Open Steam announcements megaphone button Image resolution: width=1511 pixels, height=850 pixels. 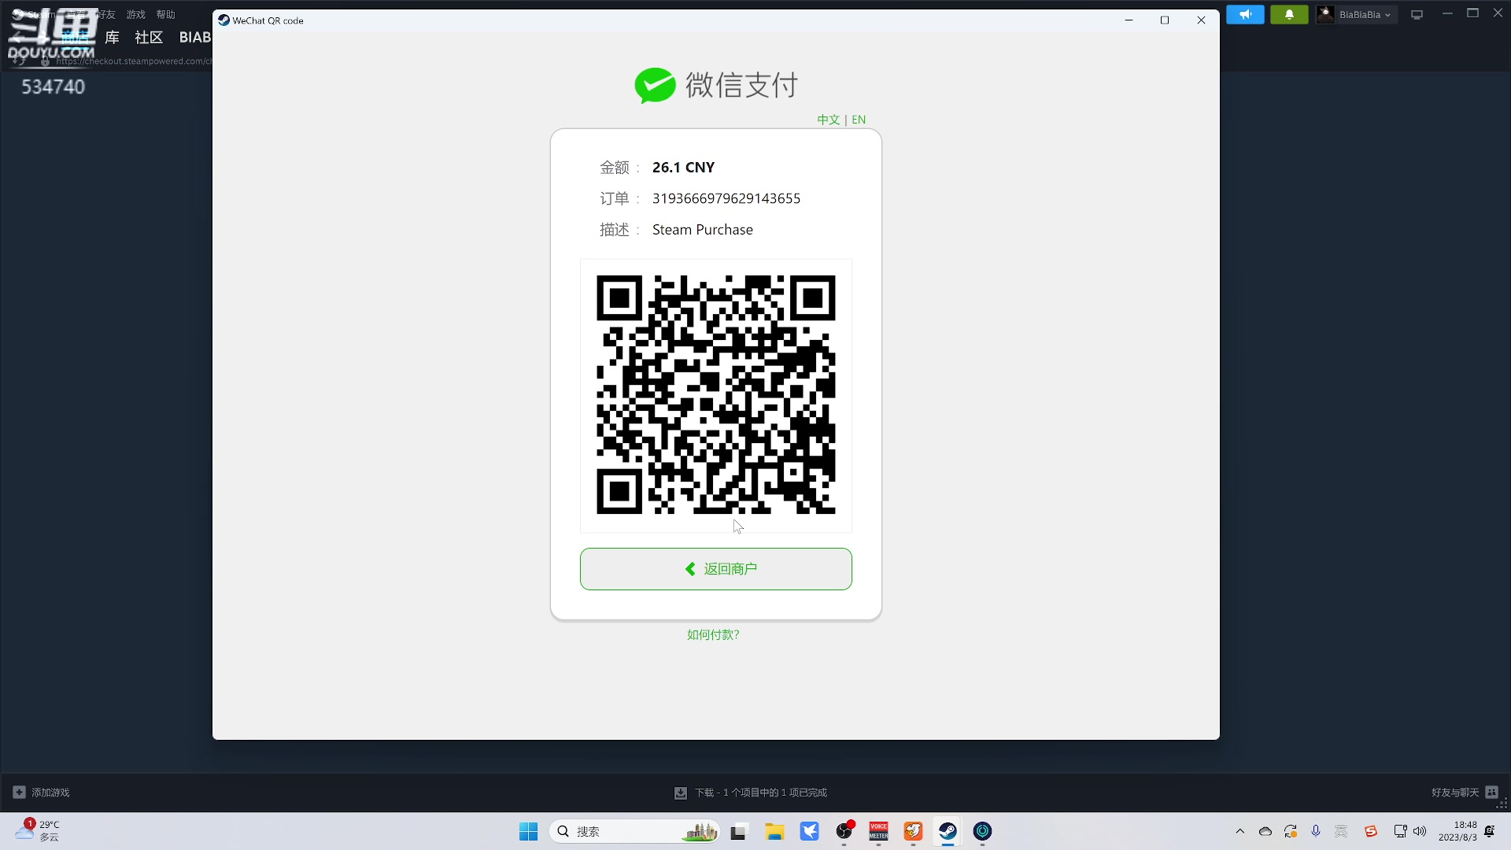(x=1245, y=14)
